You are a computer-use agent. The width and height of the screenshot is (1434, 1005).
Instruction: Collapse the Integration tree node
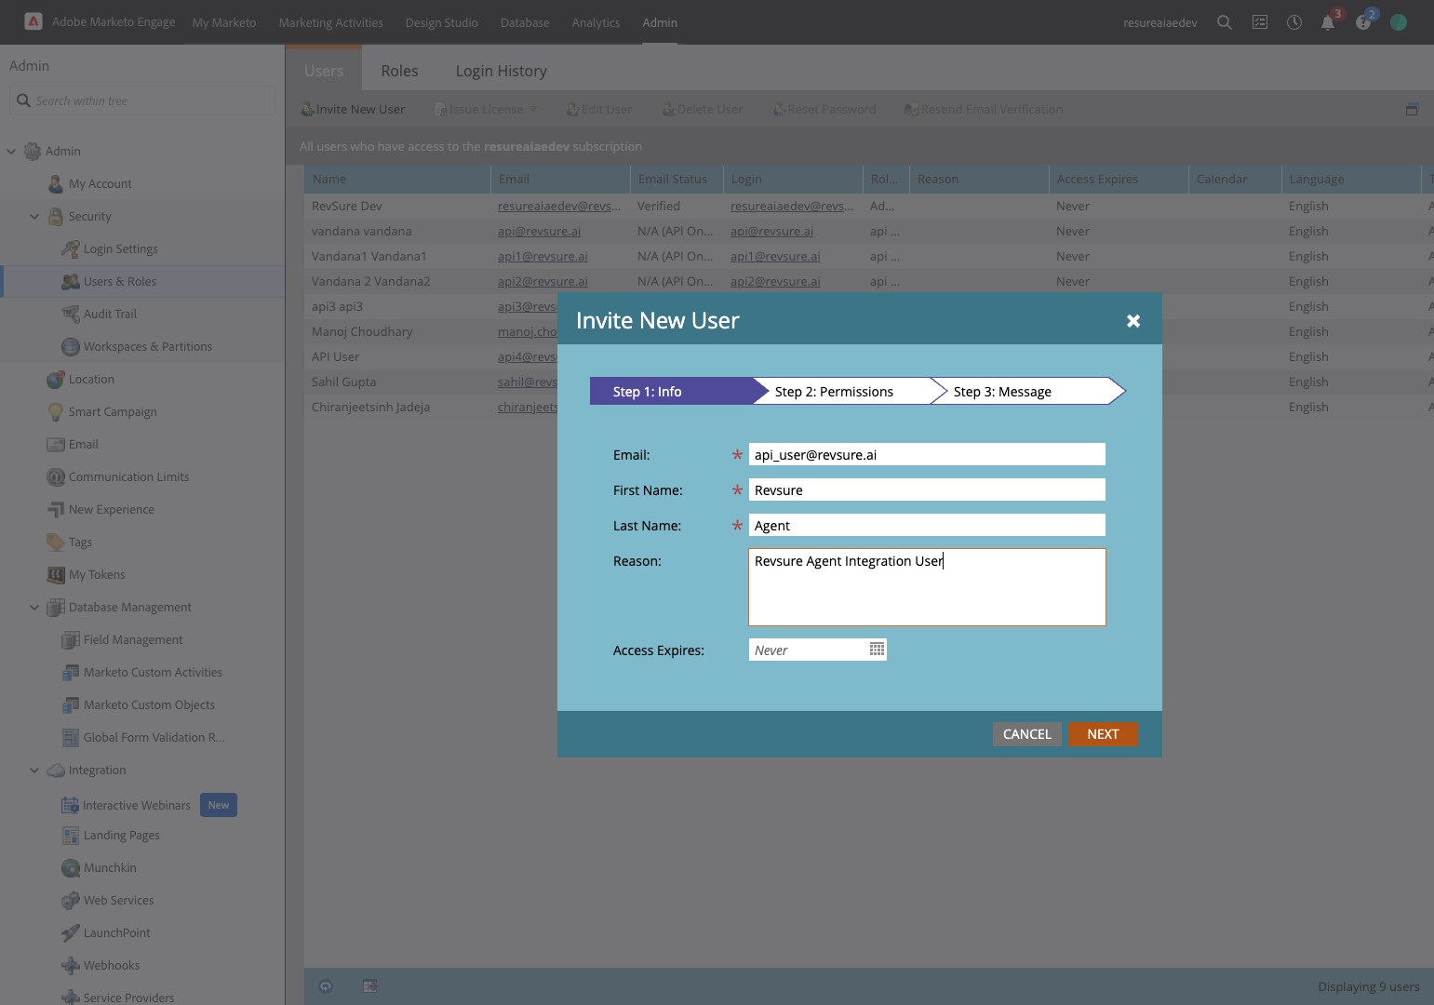point(34,770)
